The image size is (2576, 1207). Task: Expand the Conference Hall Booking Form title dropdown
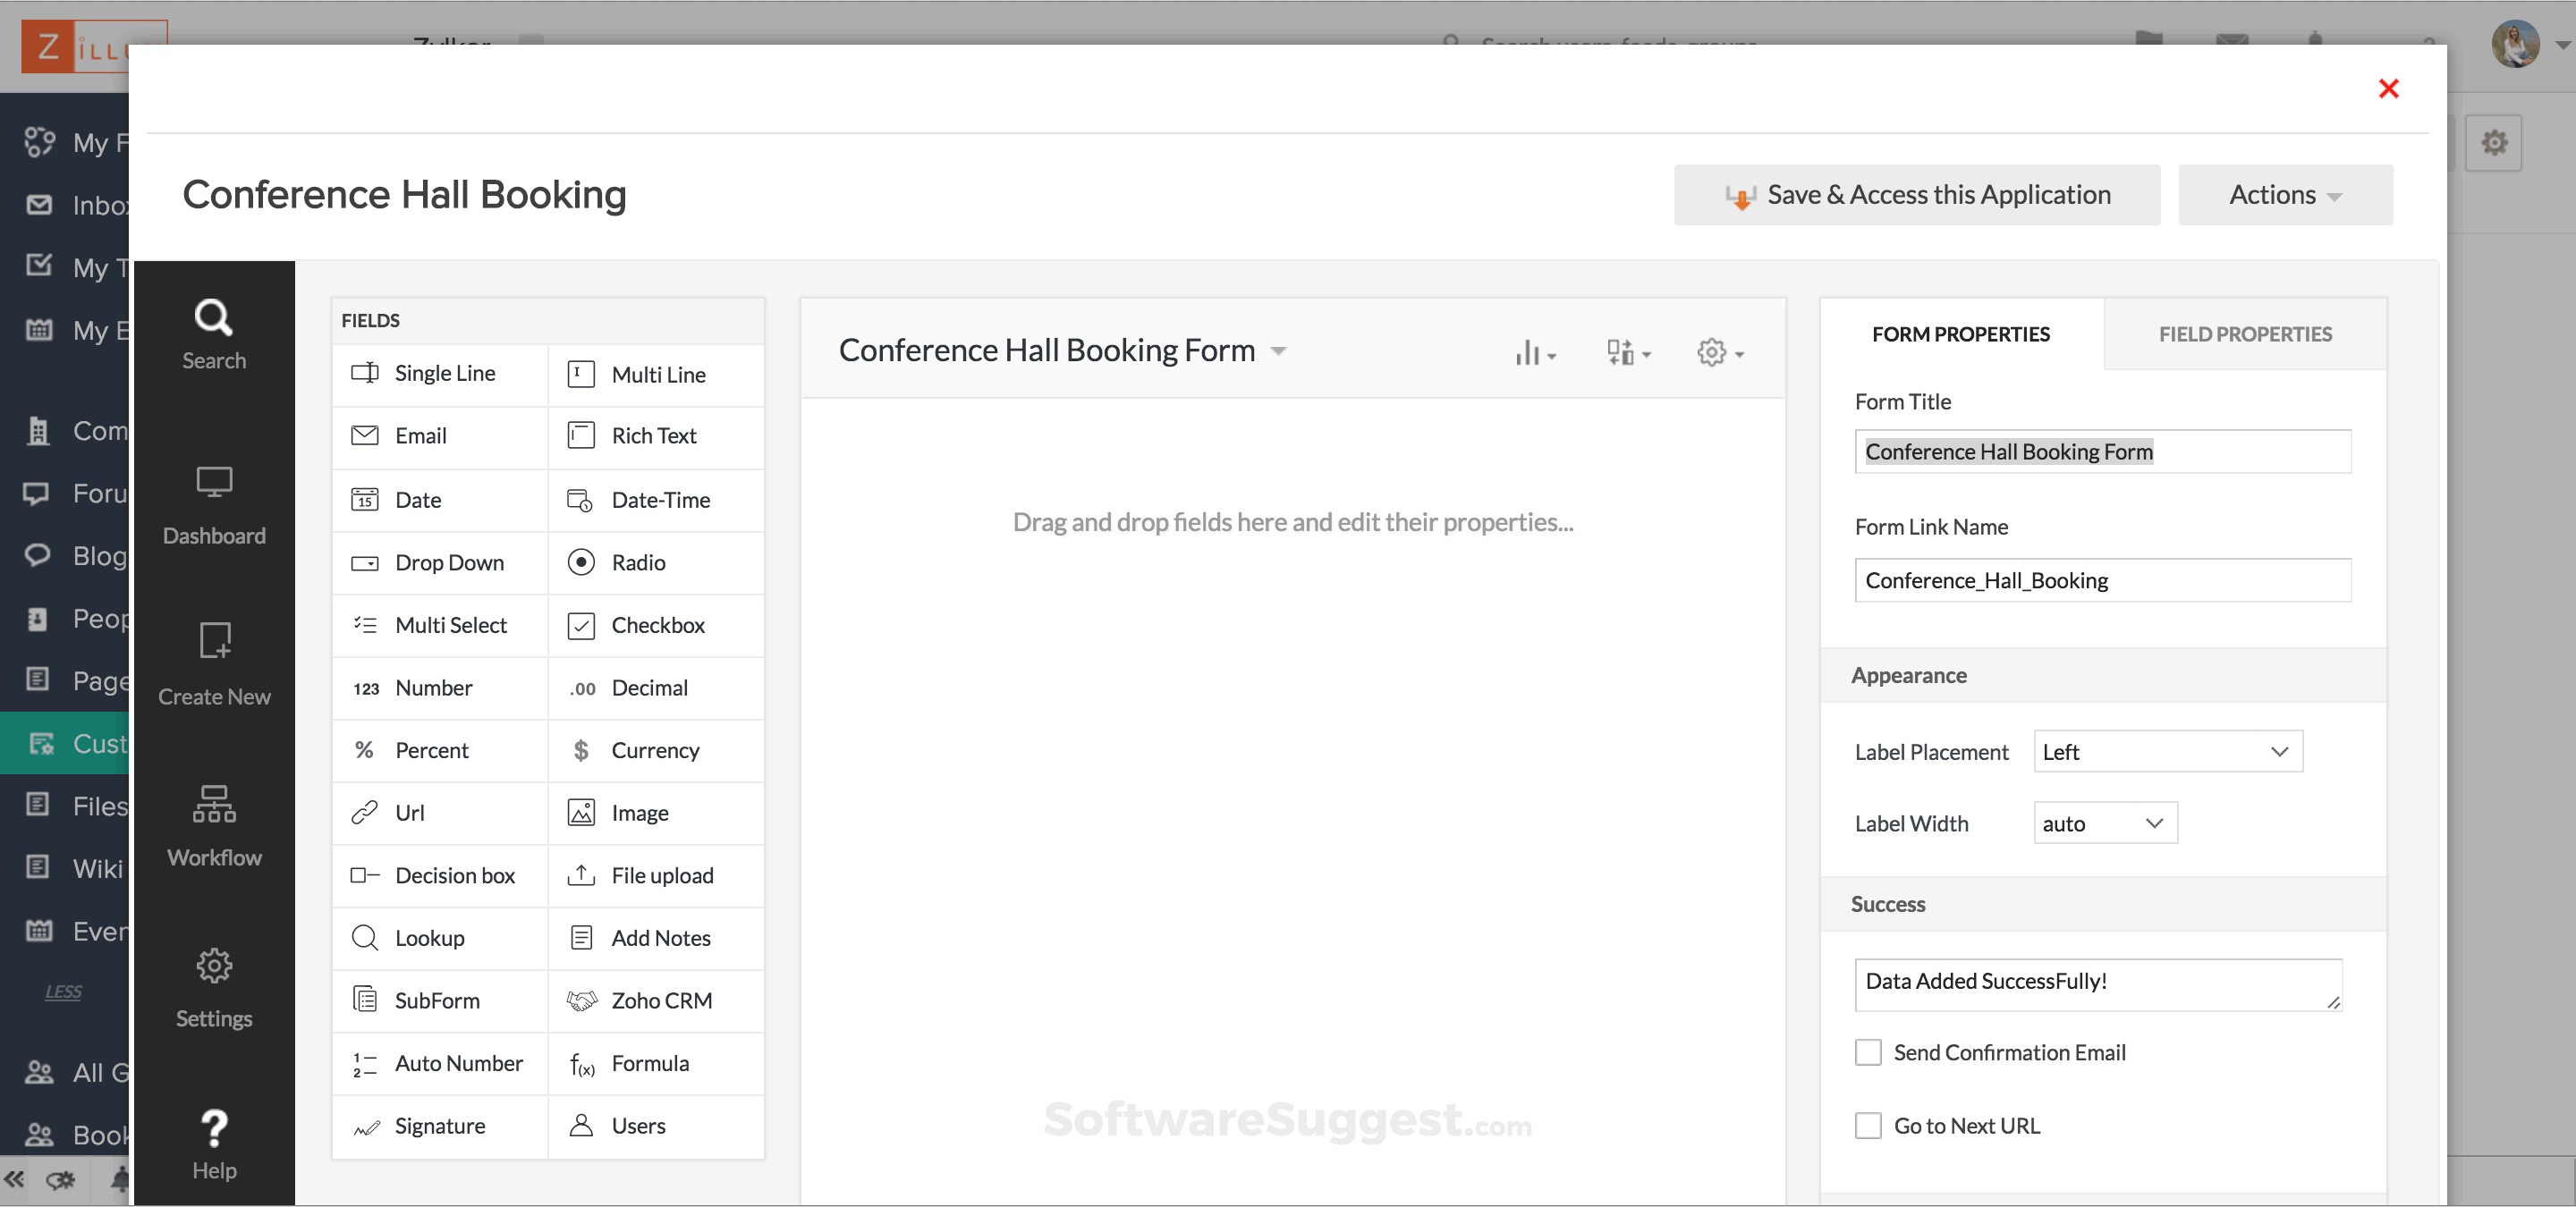(x=1279, y=350)
